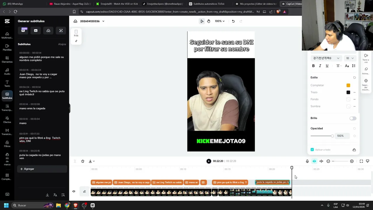This screenshot has height=210, width=373.
Task: Open the font family dropdown
Action: 326,58
